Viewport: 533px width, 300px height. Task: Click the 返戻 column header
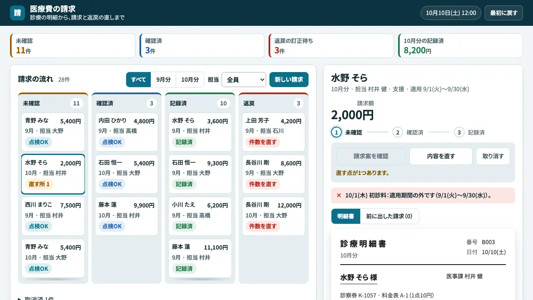point(274,103)
